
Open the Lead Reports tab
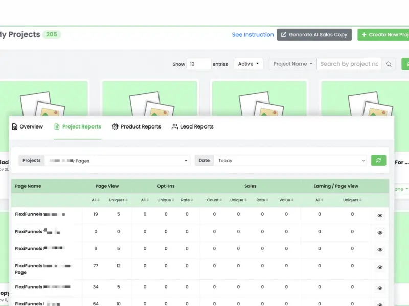tap(193, 126)
